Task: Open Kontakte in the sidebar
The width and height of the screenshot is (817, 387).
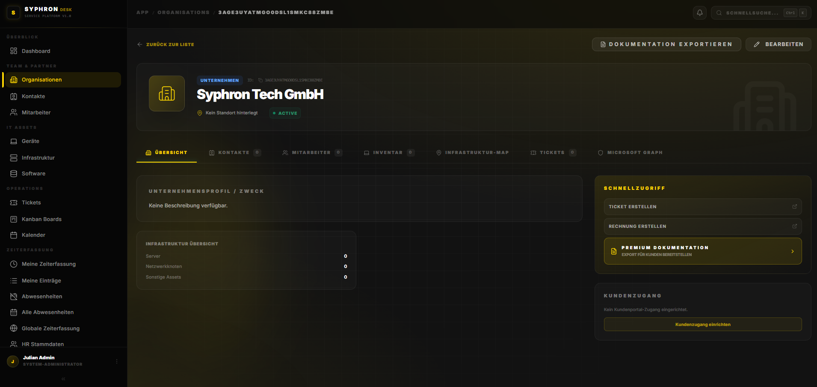Action: 63,96
